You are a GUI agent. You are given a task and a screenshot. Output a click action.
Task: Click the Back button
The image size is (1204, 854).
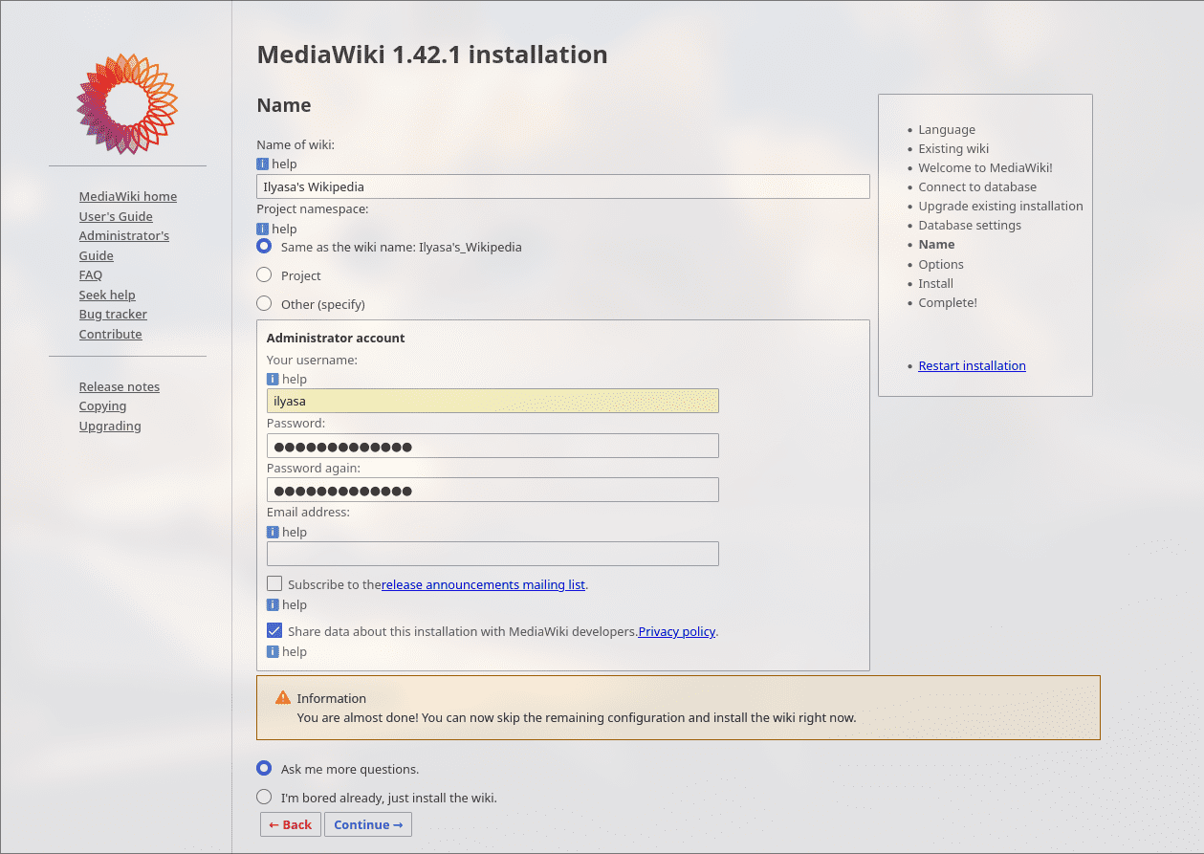(291, 824)
